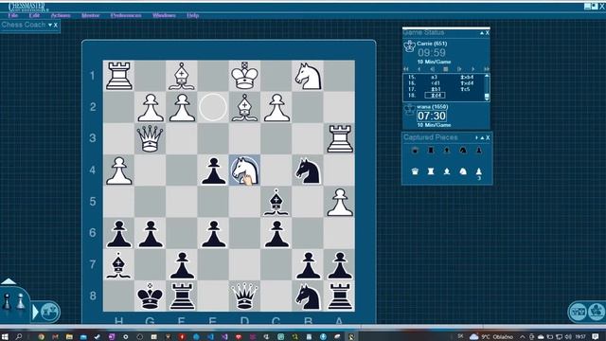This screenshot has height=341, width=606.
Task: Click the black queen on d8
Action: [x=244, y=296]
